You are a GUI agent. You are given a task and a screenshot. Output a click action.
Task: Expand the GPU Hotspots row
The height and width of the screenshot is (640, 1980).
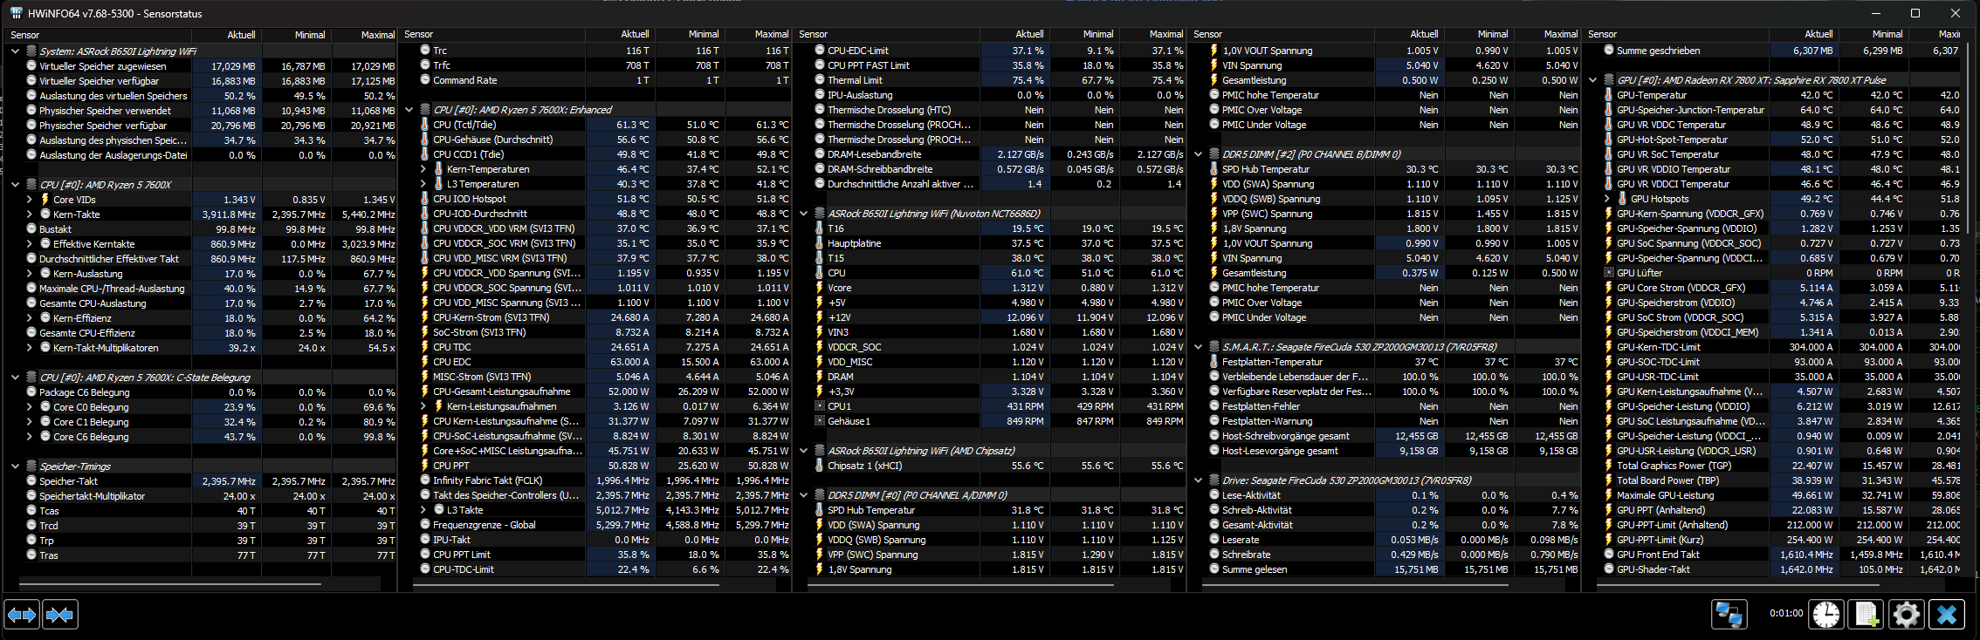tap(1607, 199)
